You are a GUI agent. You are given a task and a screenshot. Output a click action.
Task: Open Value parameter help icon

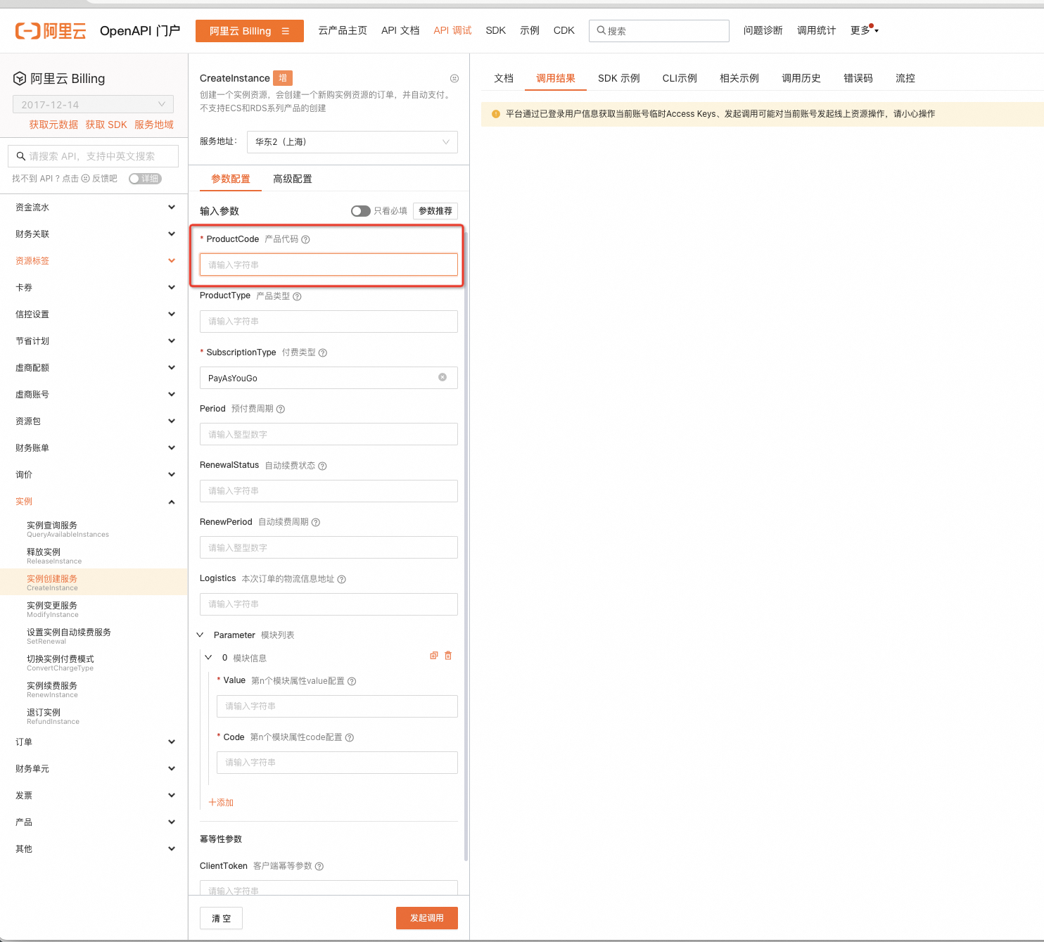352,681
